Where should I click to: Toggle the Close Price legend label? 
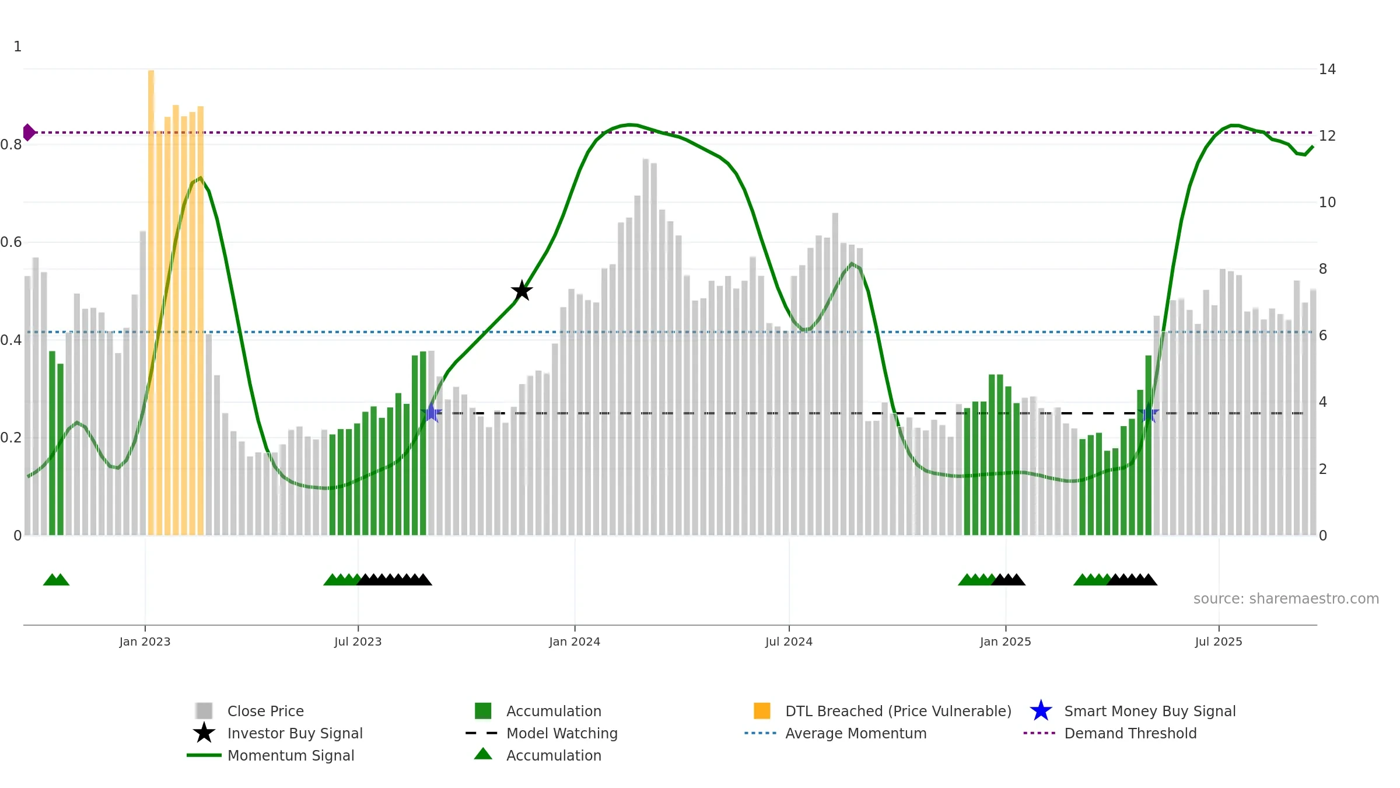tap(265, 711)
